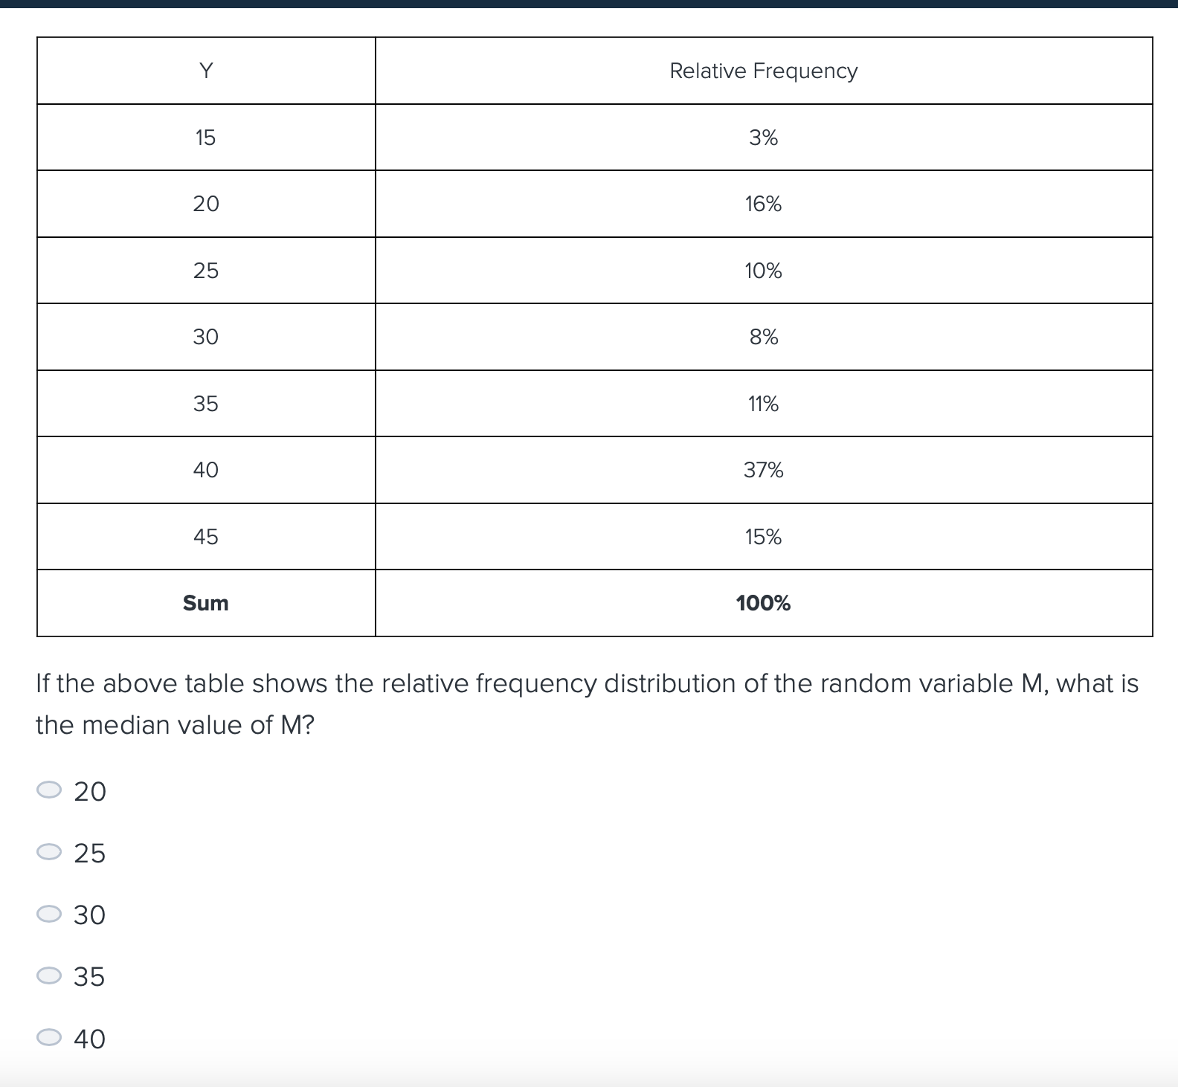Click the table cell showing 37%
Image resolution: width=1178 pixels, height=1087 pixels.
763,470
